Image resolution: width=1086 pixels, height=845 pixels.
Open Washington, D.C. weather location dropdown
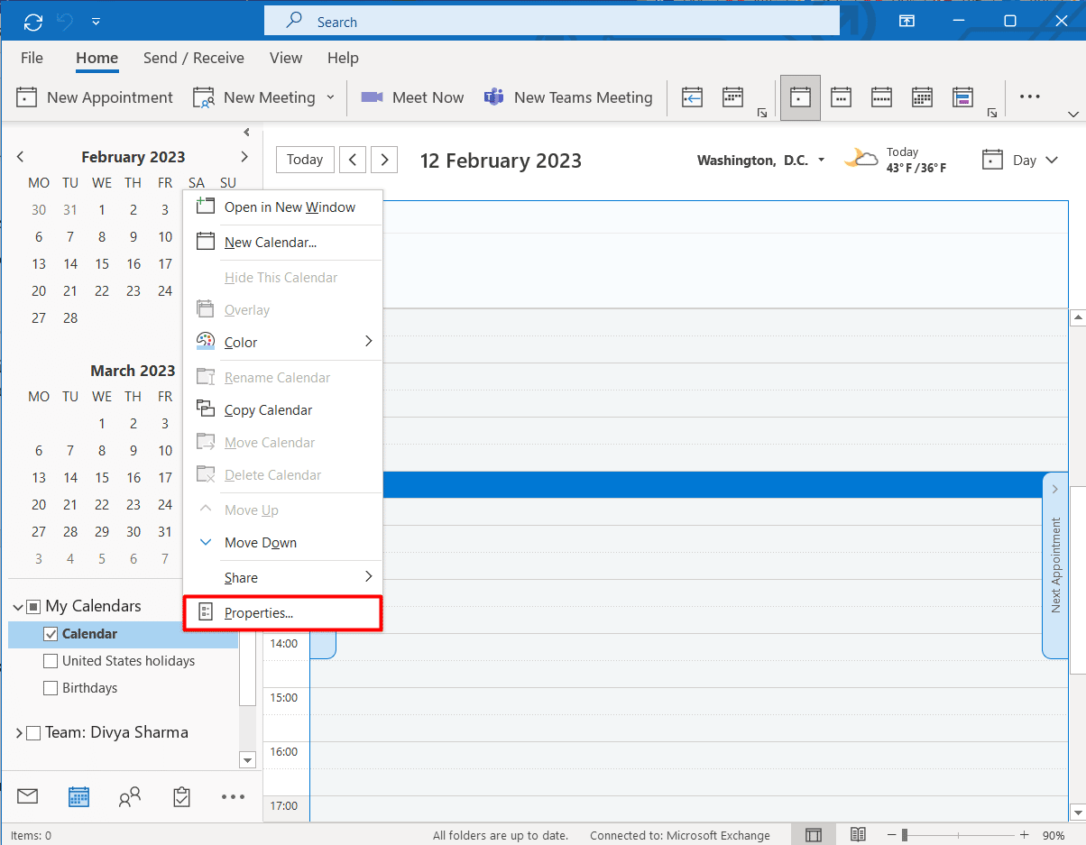pos(821,161)
